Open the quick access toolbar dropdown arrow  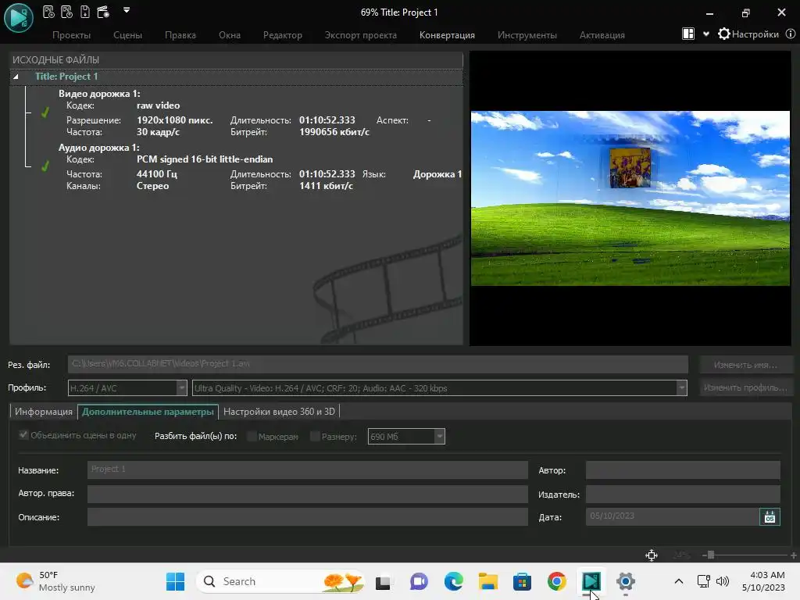pyautogui.click(x=127, y=9)
